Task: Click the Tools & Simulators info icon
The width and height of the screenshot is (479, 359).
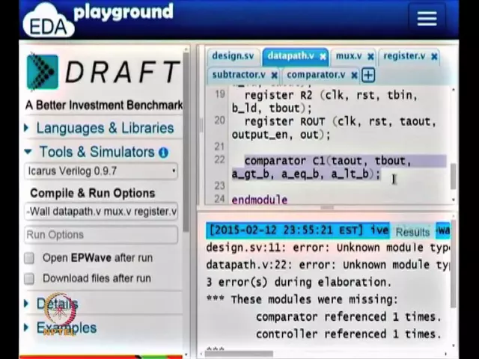Action: point(164,153)
